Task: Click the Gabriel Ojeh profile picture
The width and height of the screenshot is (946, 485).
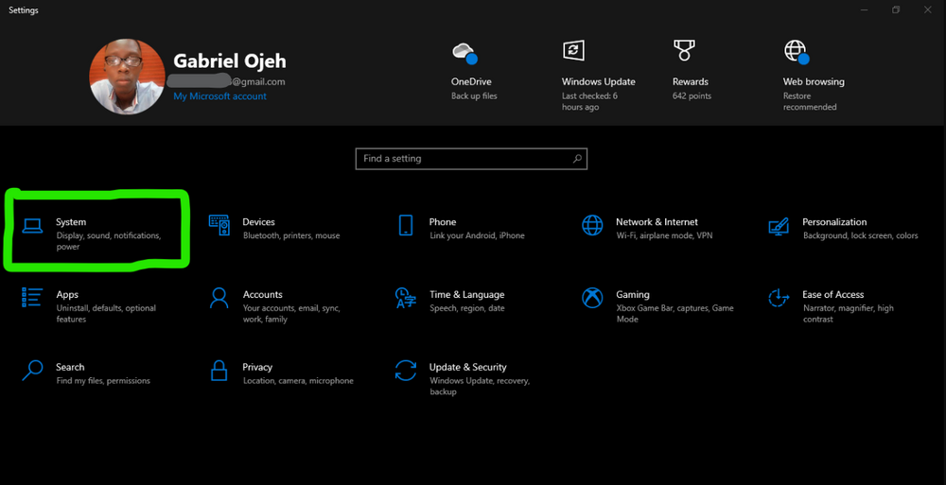Action: coord(127,77)
